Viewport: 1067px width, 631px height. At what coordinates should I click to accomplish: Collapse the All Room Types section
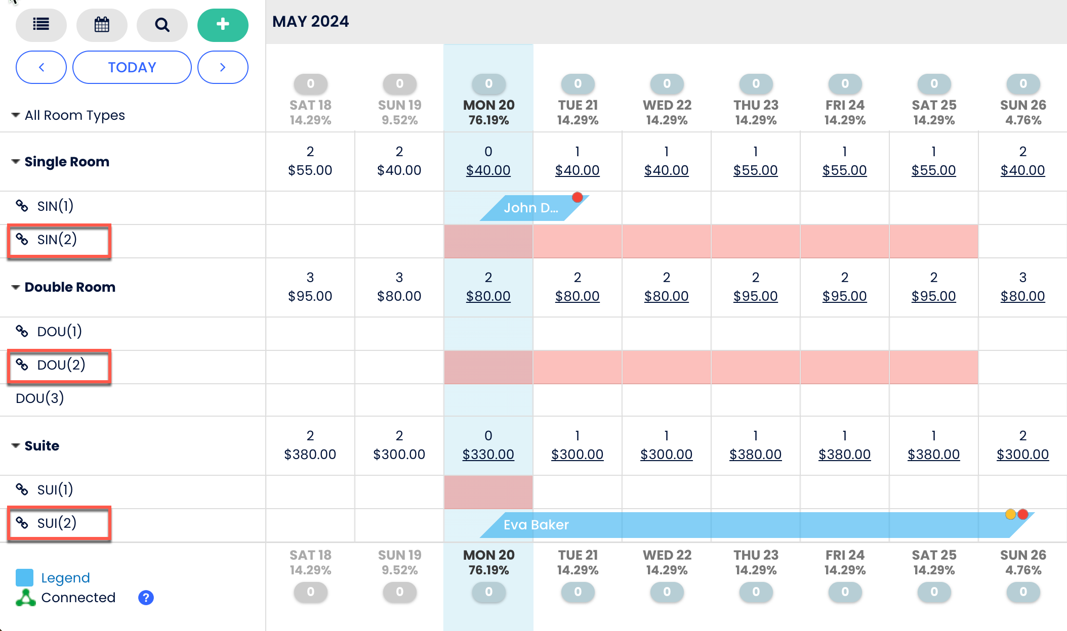pos(15,115)
